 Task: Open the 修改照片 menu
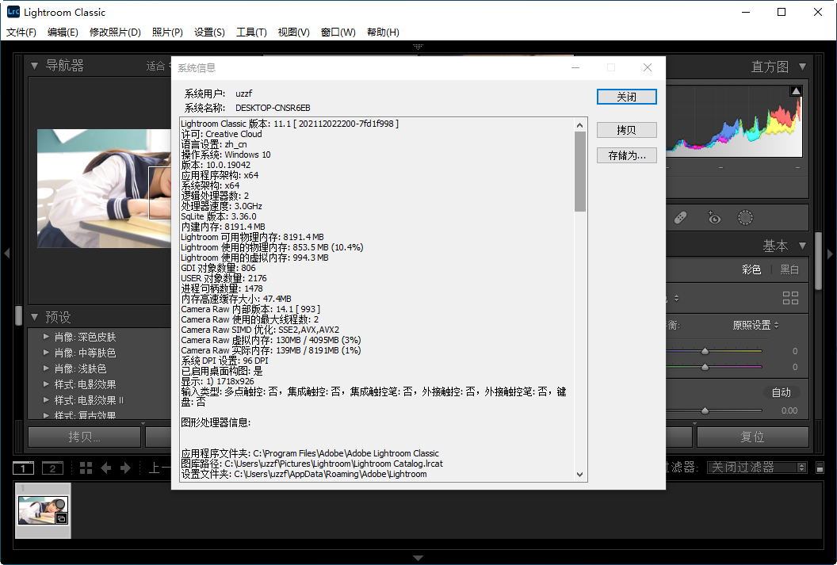pos(115,32)
